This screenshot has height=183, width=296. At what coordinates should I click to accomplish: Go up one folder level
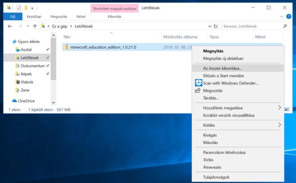pos(35,26)
